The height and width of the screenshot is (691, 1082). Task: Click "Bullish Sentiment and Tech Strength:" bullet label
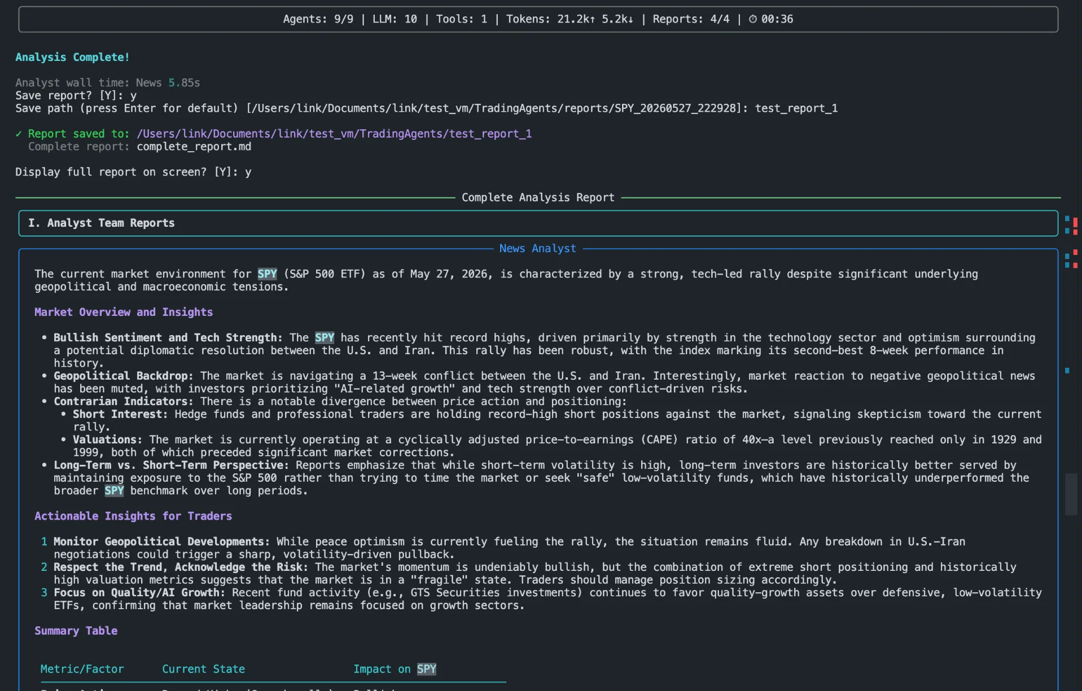tap(168, 338)
